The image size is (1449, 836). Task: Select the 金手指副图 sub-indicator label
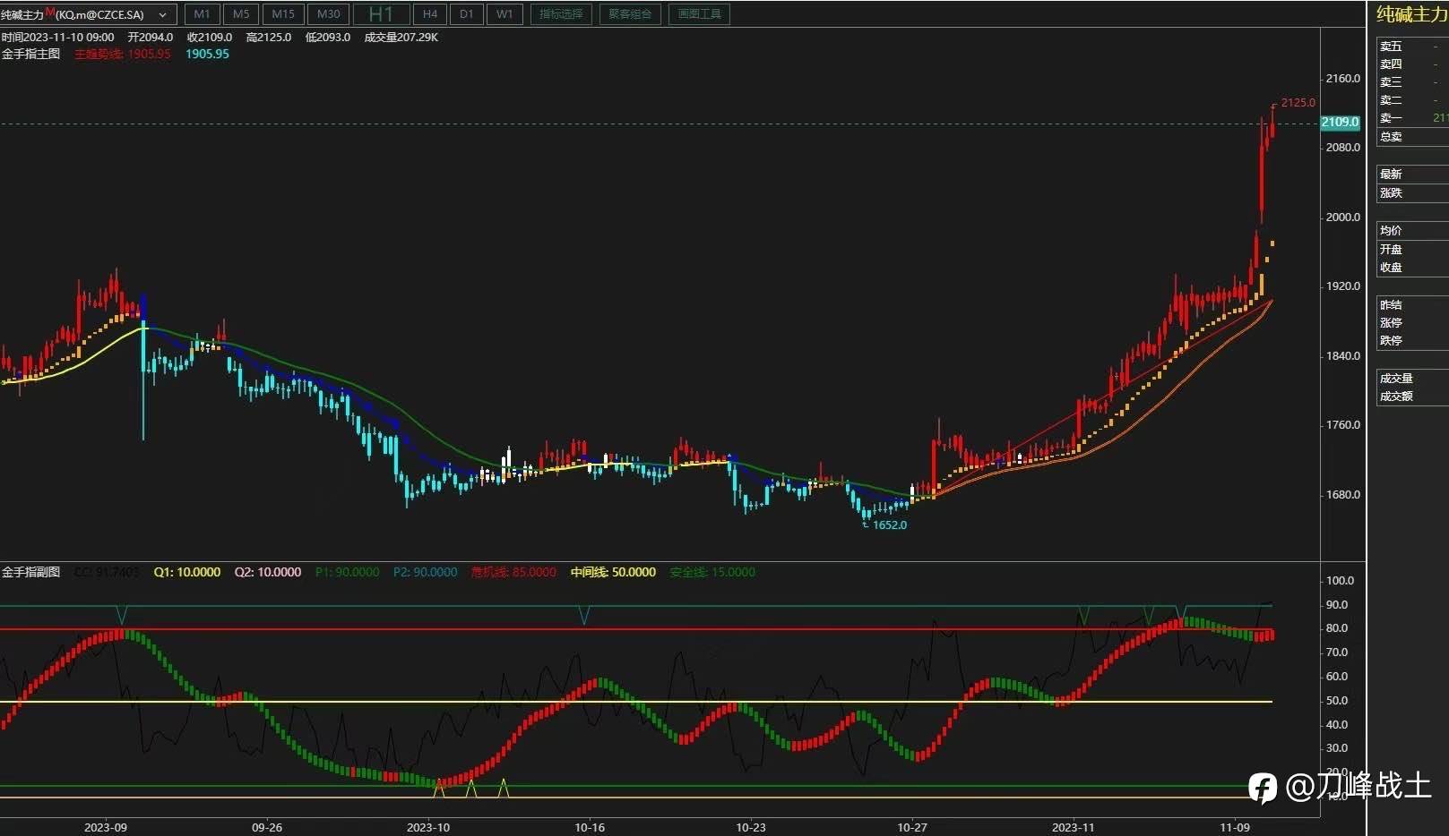pos(31,572)
